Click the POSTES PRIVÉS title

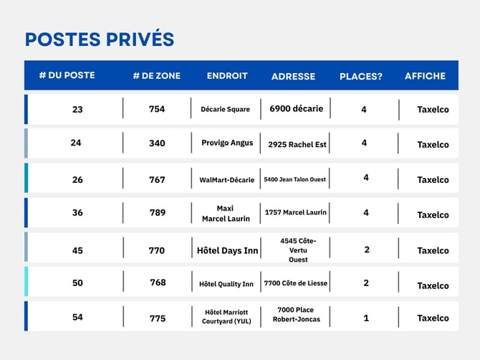pyautogui.click(x=100, y=39)
